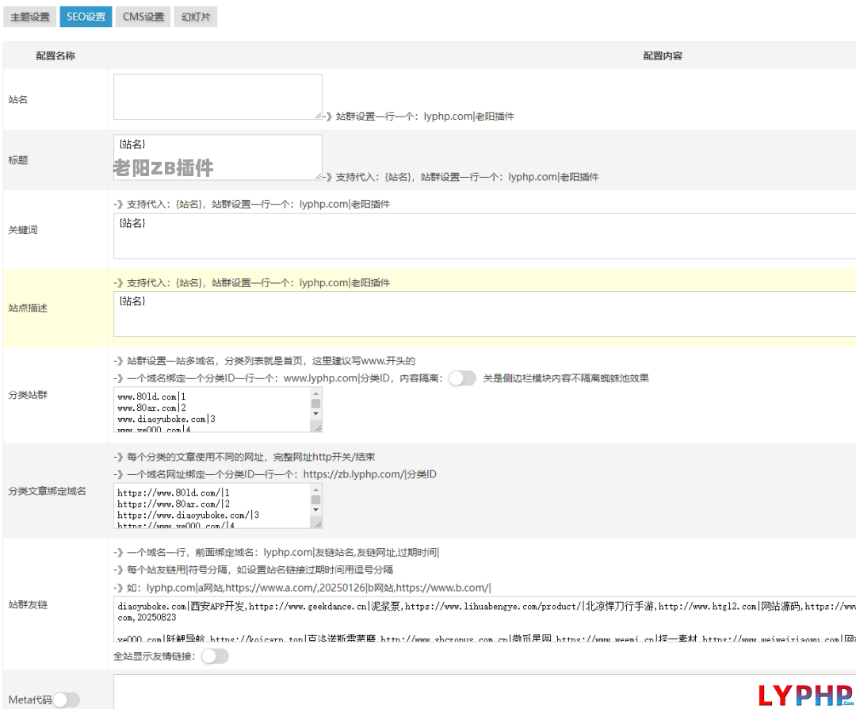
Task: Focus the 站点描述 text area
Action: 485,314
